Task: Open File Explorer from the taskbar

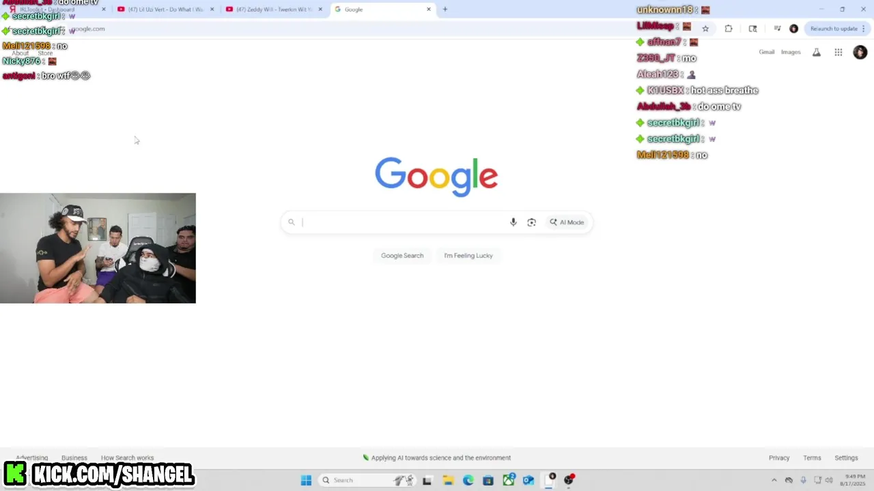Action: (448, 480)
